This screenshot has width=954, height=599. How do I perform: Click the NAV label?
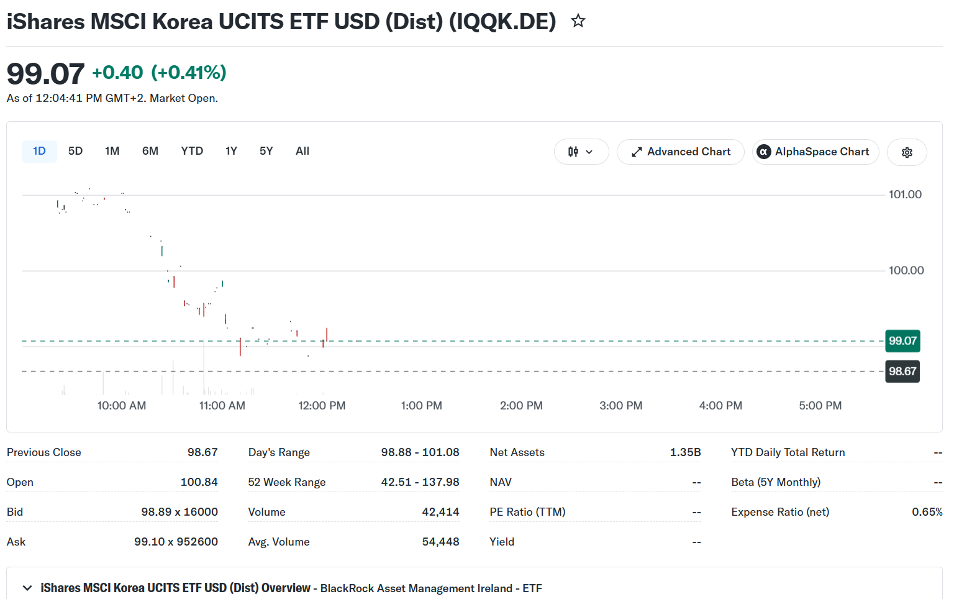(501, 482)
